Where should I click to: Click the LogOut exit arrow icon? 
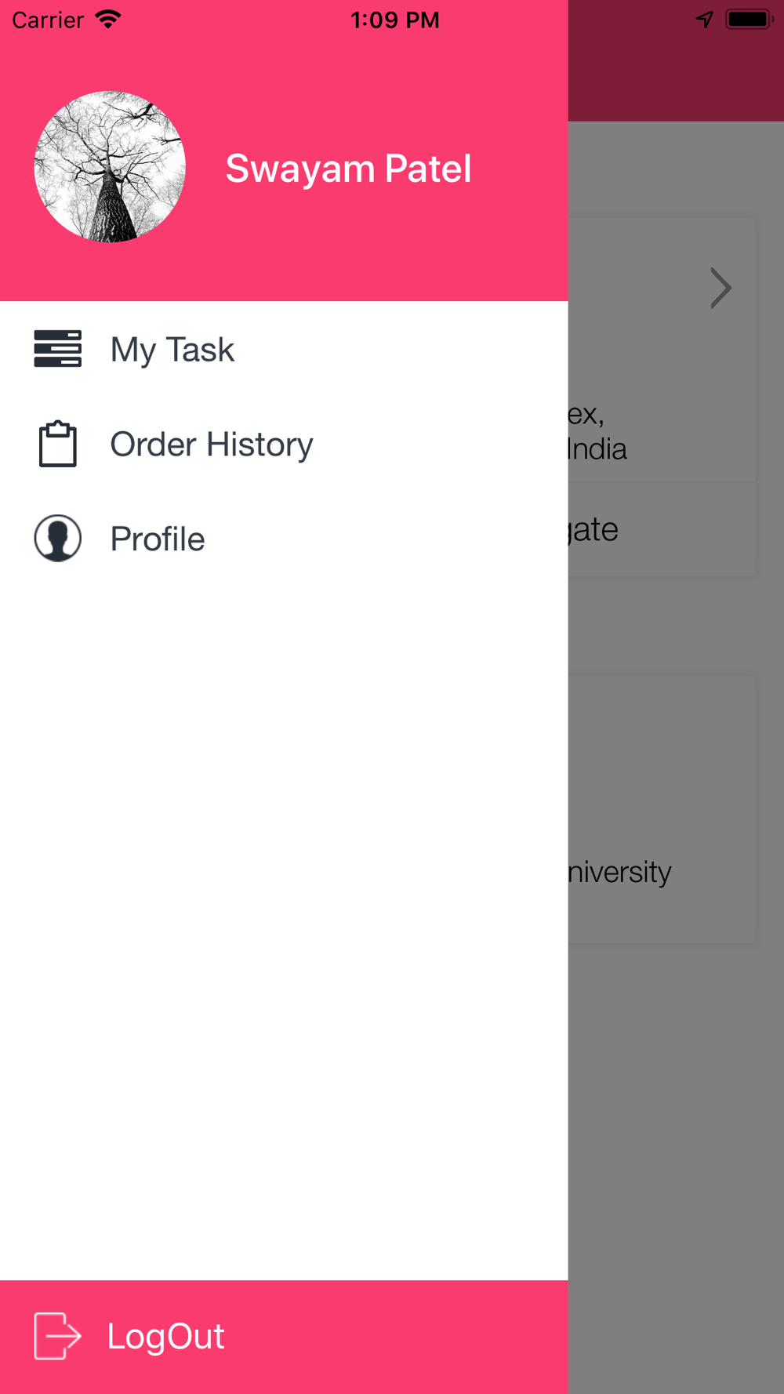(57, 1336)
